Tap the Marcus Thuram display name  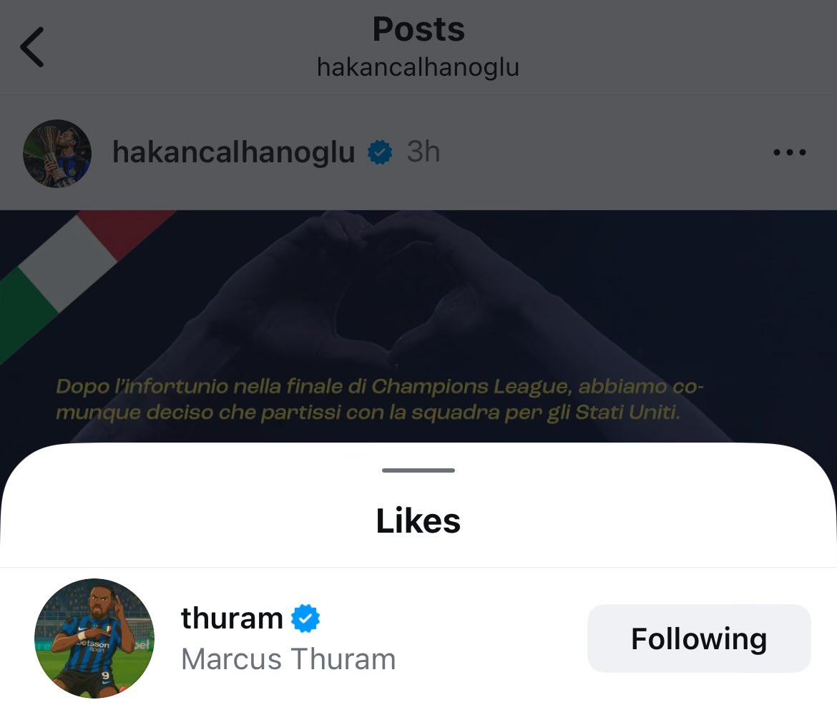(x=288, y=659)
